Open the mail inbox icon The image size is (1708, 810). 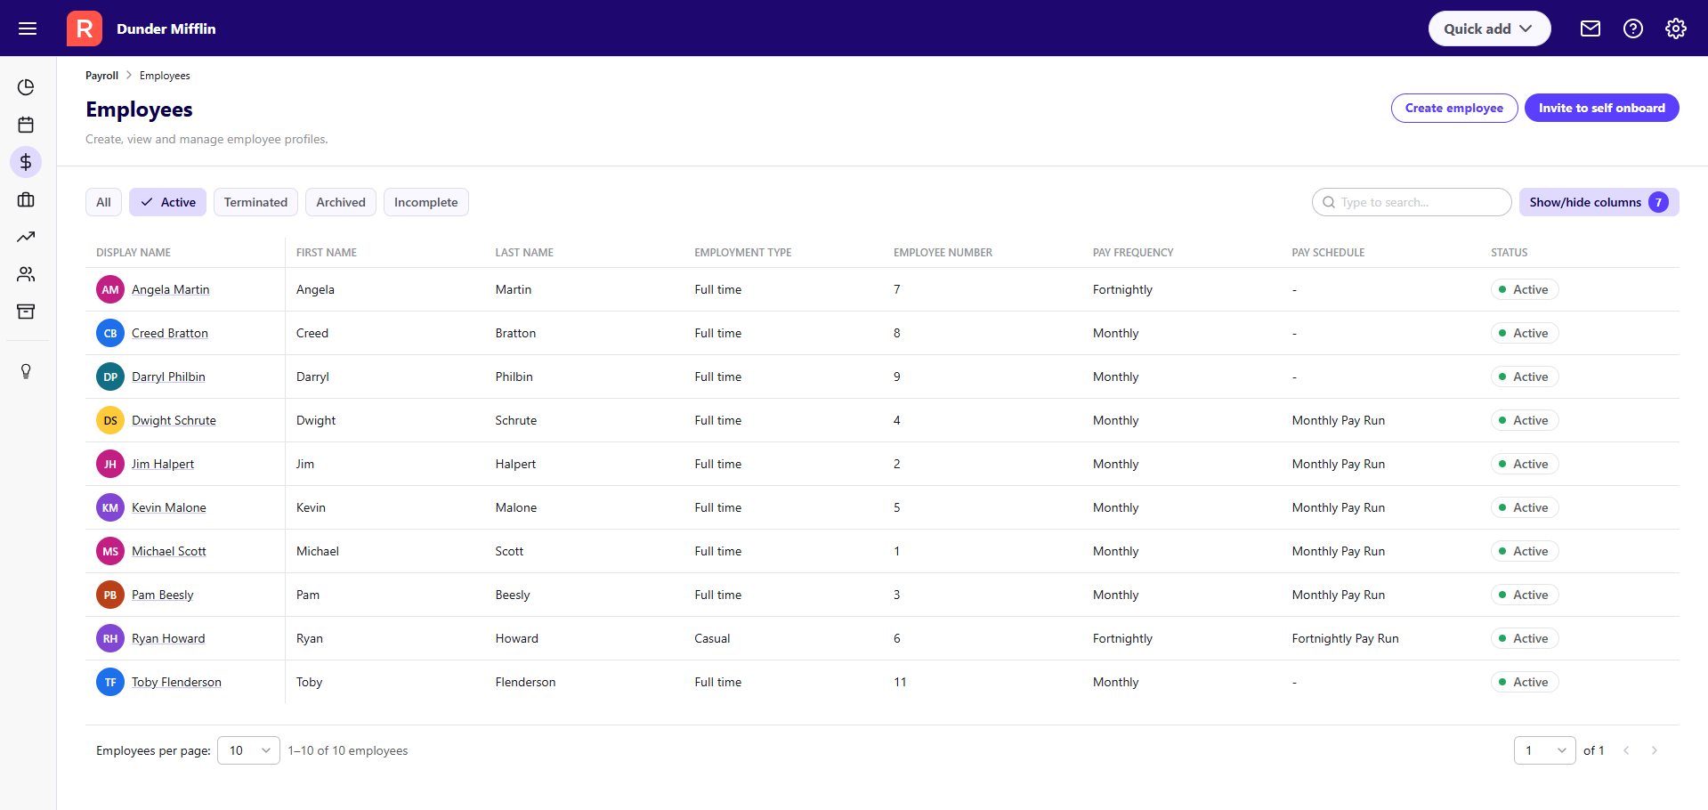click(1590, 28)
